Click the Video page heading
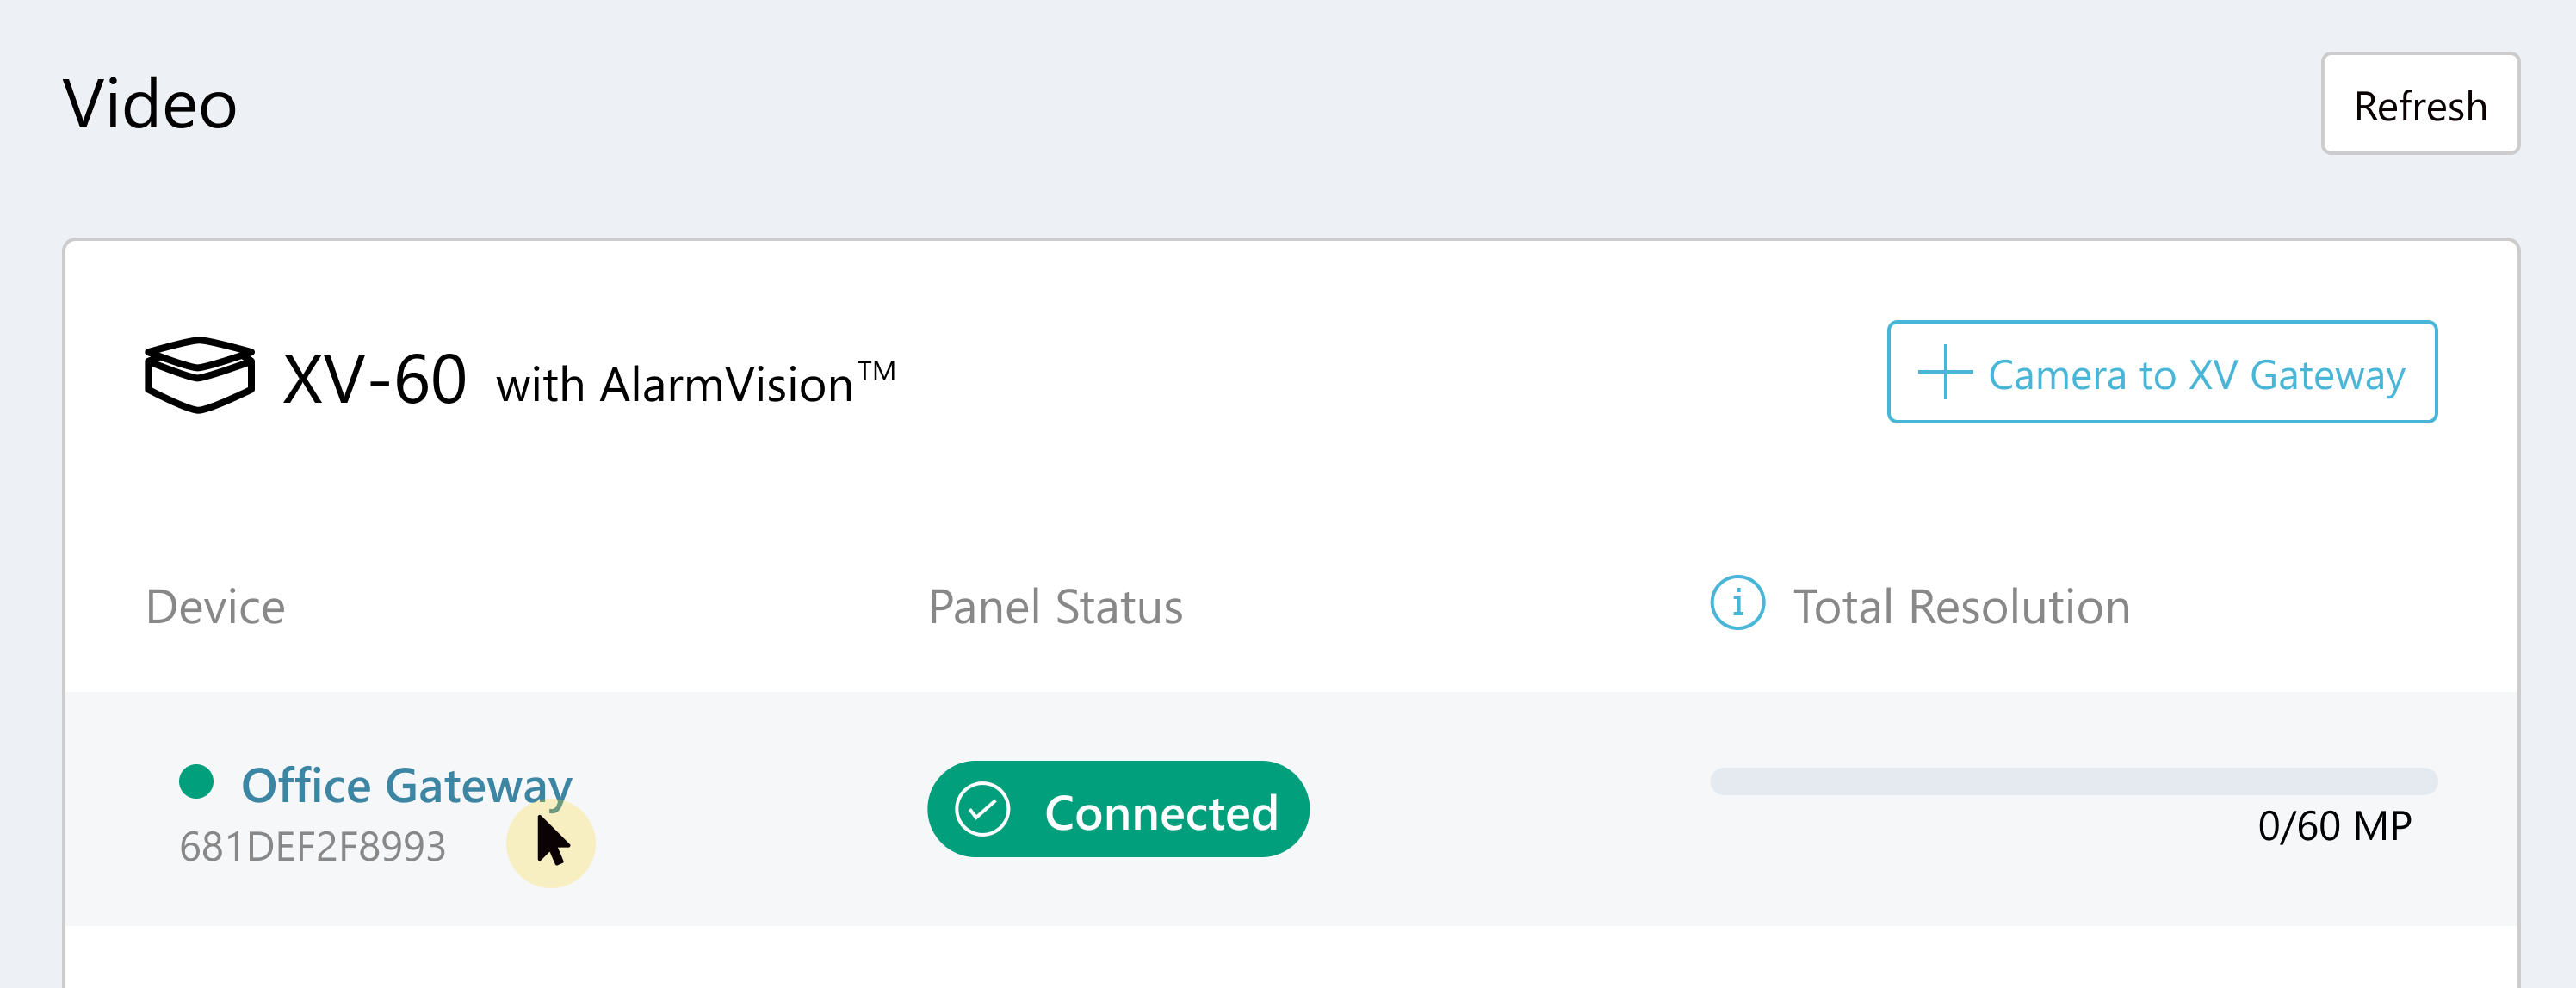This screenshot has height=988, width=2576. coord(150,104)
